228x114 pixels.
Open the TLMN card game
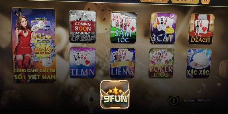coord(82,62)
